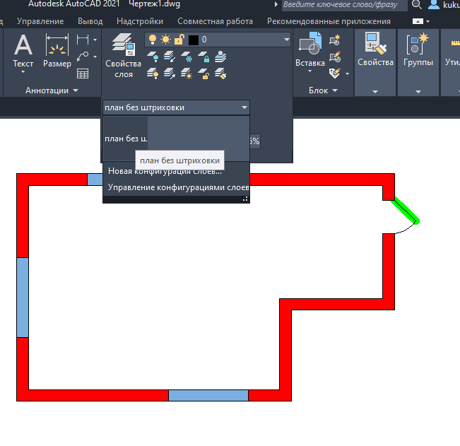Image resolution: width=460 pixels, height=446 pixels.
Task: Expand linear dimension dropdown arrow
Action: pos(95,40)
